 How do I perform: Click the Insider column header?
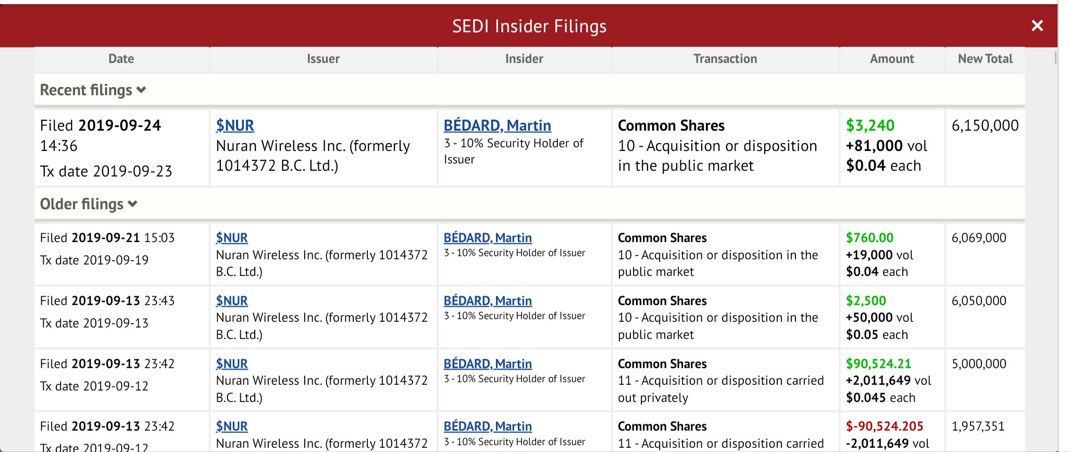pyautogui.click(x=524, y=59)
